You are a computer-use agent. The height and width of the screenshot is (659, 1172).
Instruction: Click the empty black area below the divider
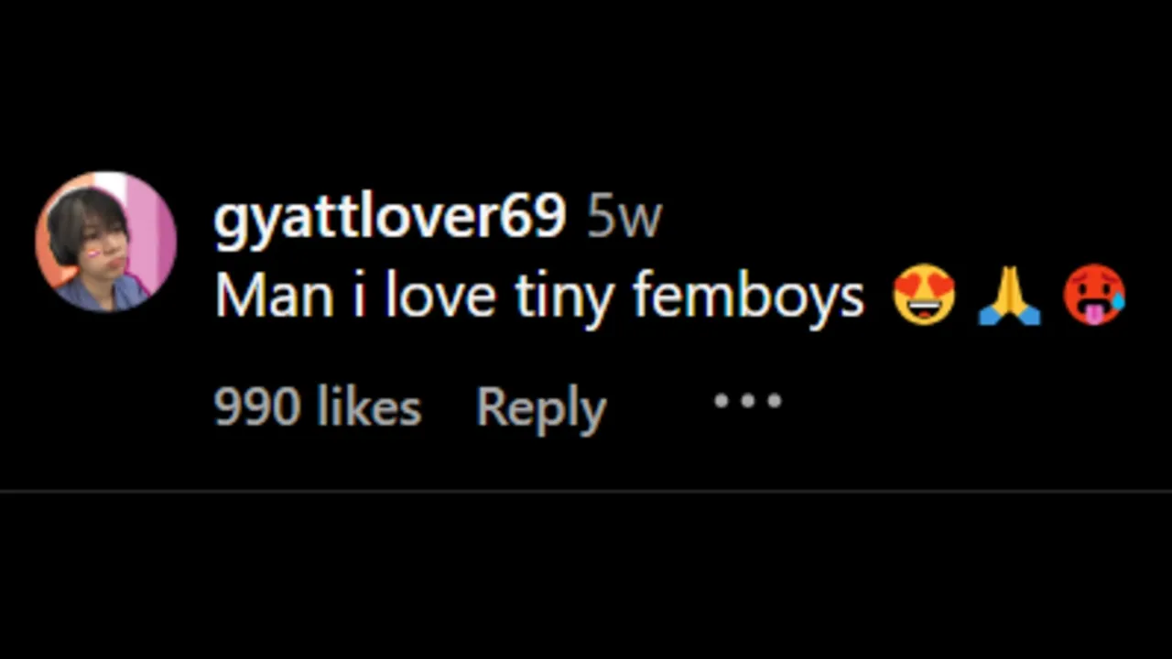tap(586, 577)
